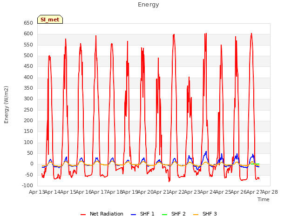Click the Time axis label
The width and height of the screenshot is (298, 223).
[x=264, y=199]
